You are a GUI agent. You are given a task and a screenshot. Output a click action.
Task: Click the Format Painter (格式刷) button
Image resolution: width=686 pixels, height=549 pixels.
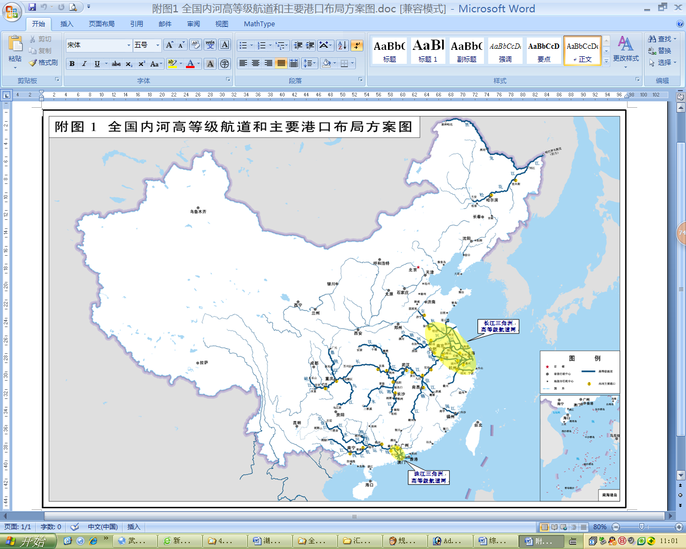tap(43, 63)
